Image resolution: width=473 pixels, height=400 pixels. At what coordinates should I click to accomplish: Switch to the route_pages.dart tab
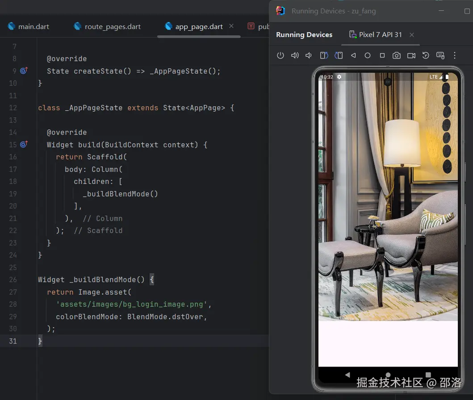point(107,26)
